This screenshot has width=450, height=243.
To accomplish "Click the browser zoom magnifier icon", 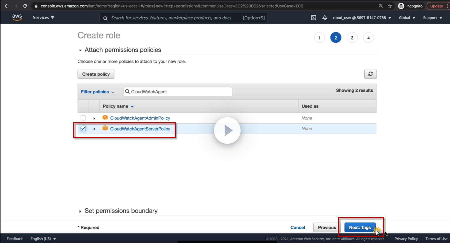I will pos(381,6).
